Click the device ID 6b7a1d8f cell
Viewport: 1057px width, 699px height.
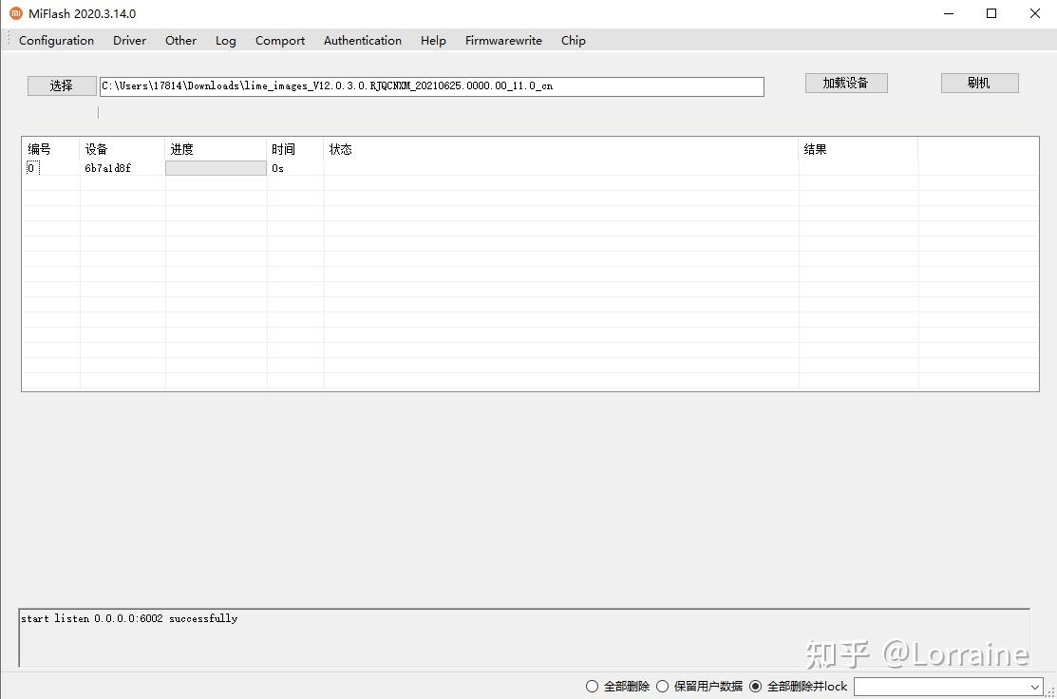[x=108, y=168]
